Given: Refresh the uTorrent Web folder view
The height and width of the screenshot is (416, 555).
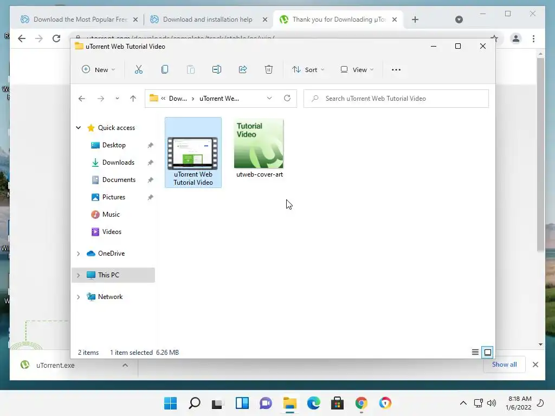Looking at the screenshot, I should (287, 99).
